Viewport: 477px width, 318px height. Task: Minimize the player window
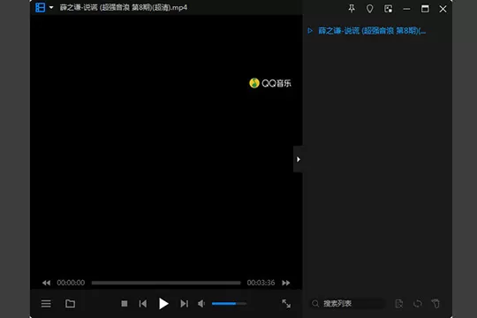click(406, 9)
